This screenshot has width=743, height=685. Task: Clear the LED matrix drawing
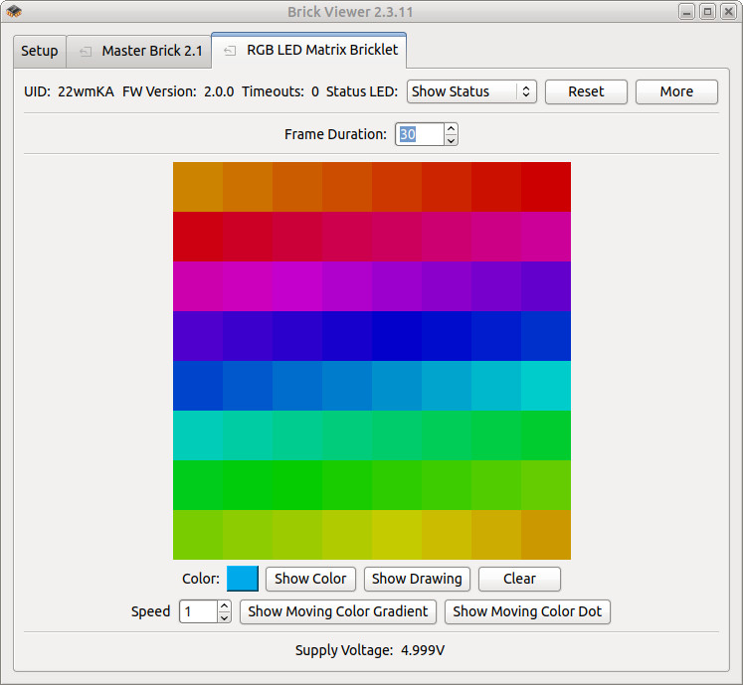click(x=519, y=579)
